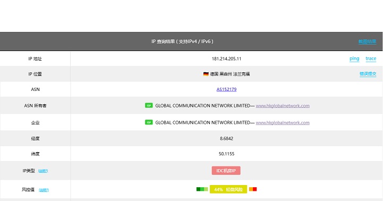Click the 风控值 label
Screen dimensions: 383x201
[28, 189]
